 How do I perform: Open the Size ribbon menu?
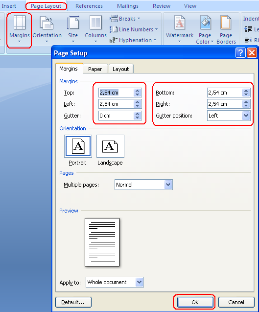point(73,29)
